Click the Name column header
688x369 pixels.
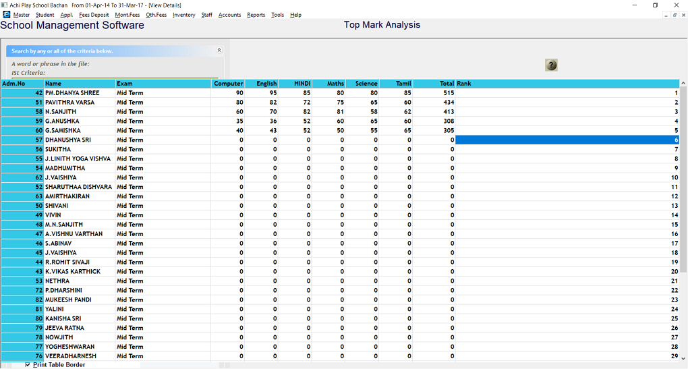pyautogui.click(x=80, y=84)
